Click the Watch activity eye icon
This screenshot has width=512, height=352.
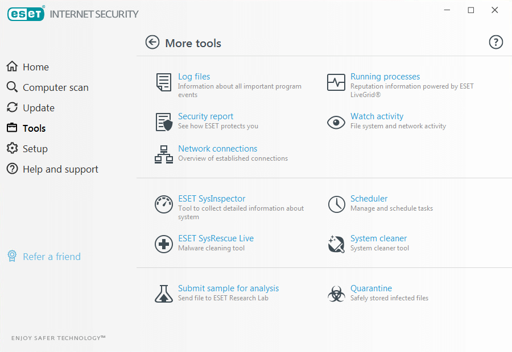point(336,122)
